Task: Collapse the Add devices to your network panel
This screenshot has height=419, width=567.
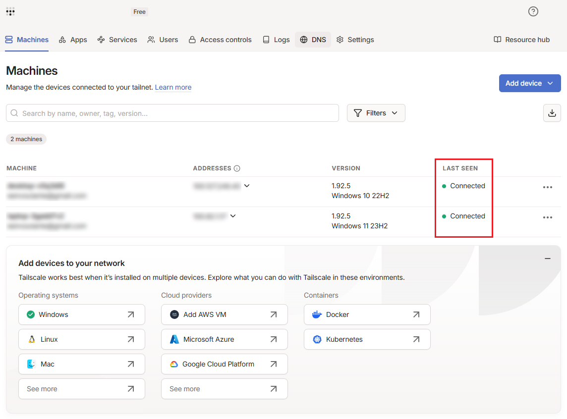Action: (548, 259)
